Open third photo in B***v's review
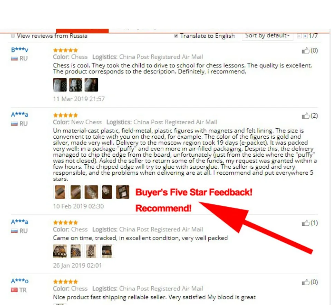 pos(91,85)
